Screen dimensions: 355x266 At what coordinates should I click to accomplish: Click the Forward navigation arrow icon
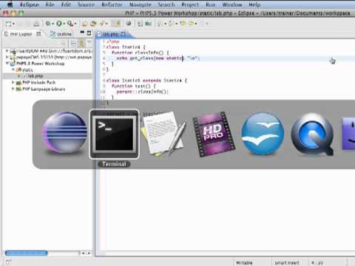coord(192,24)
